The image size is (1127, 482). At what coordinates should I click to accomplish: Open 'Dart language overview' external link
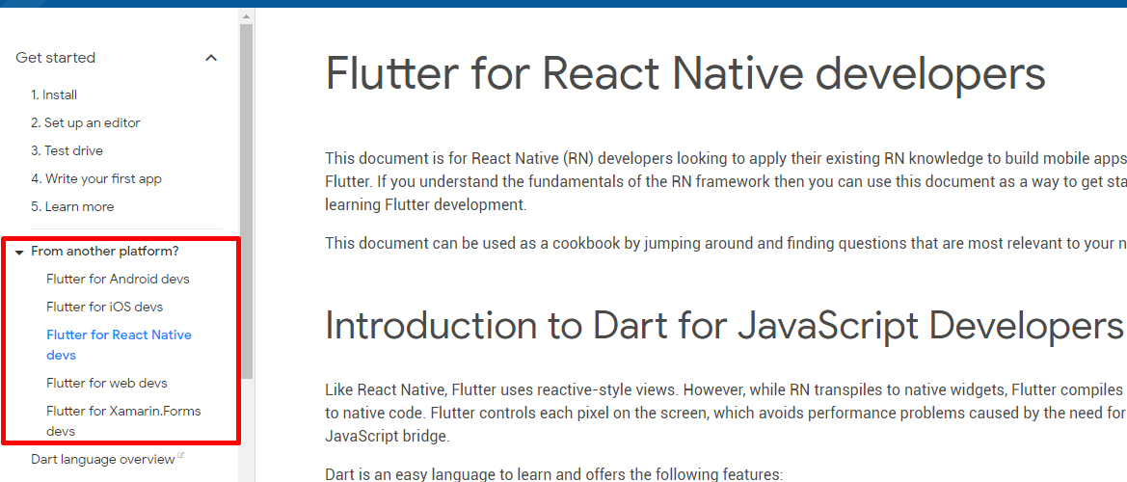click(x=103, y=459)
